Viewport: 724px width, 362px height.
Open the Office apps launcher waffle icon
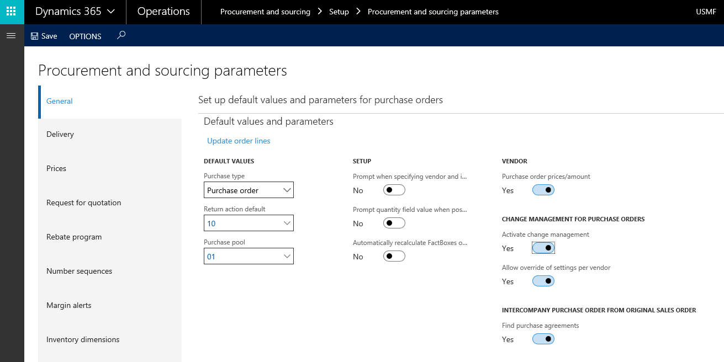11,11
